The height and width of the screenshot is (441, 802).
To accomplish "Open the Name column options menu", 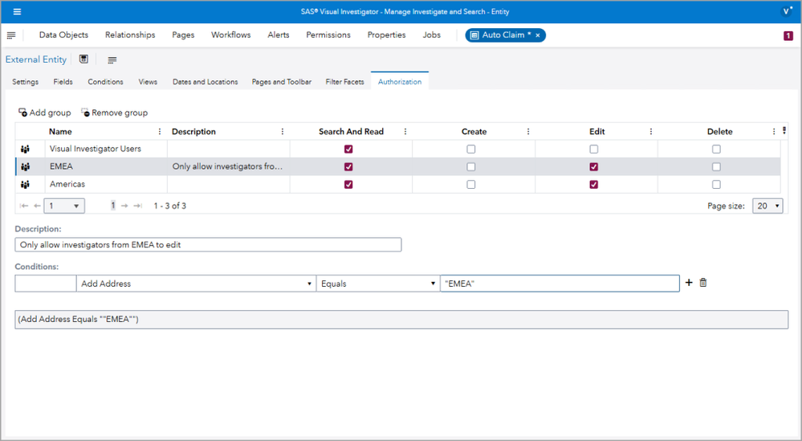I will tap(159, 132).
